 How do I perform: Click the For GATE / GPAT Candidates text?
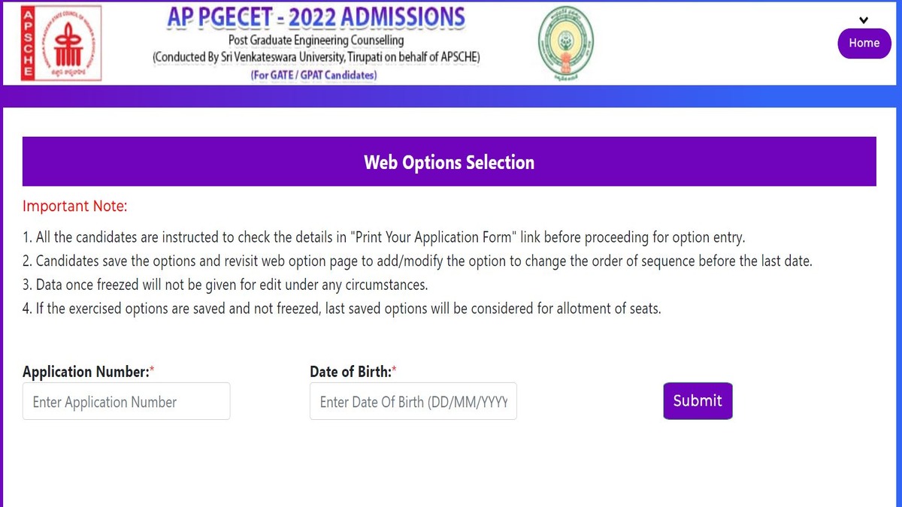pos(314,74)
